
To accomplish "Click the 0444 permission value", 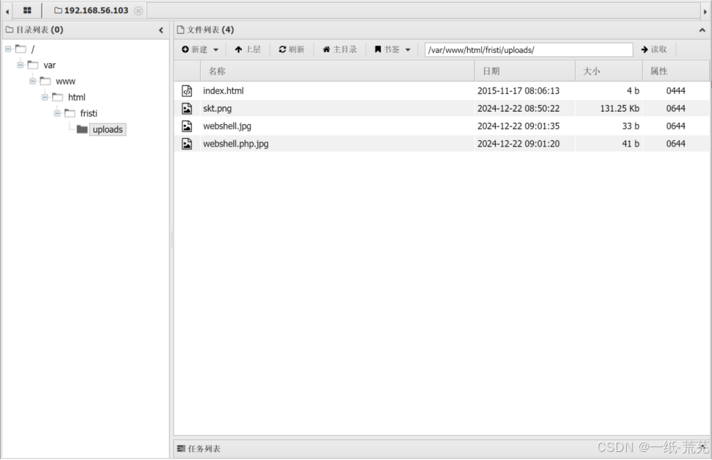I will [x=676, y=90].
